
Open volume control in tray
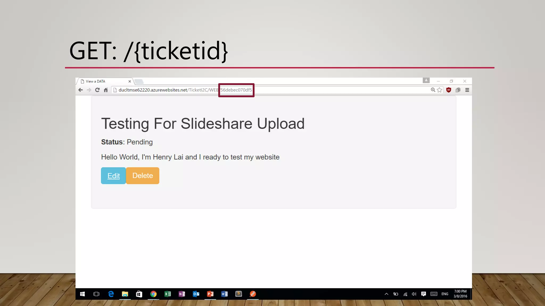(x=414, y=294)
